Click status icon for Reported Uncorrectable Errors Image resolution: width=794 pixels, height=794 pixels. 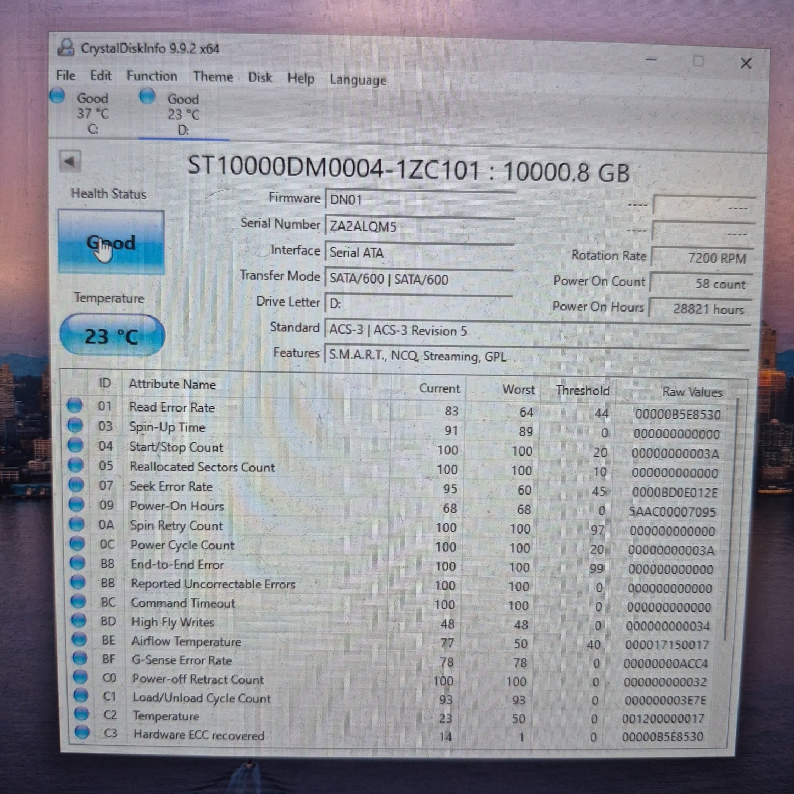pyautogui.click(x=78, y=582)
